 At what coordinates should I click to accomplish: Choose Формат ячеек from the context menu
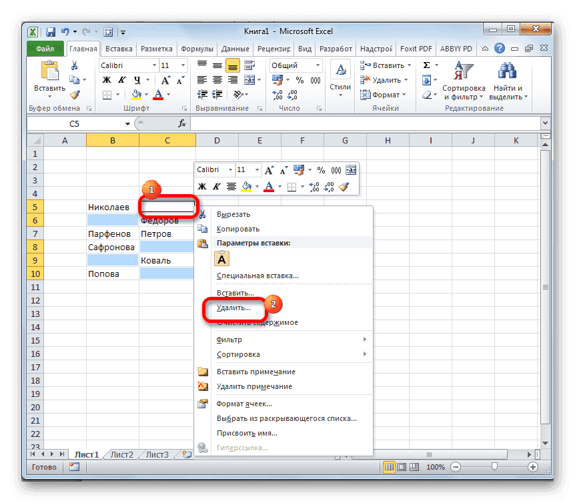tap(244, 404)
